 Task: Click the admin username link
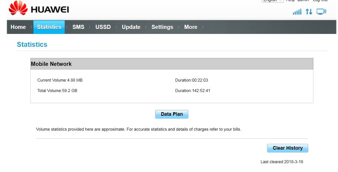point(303,1)
